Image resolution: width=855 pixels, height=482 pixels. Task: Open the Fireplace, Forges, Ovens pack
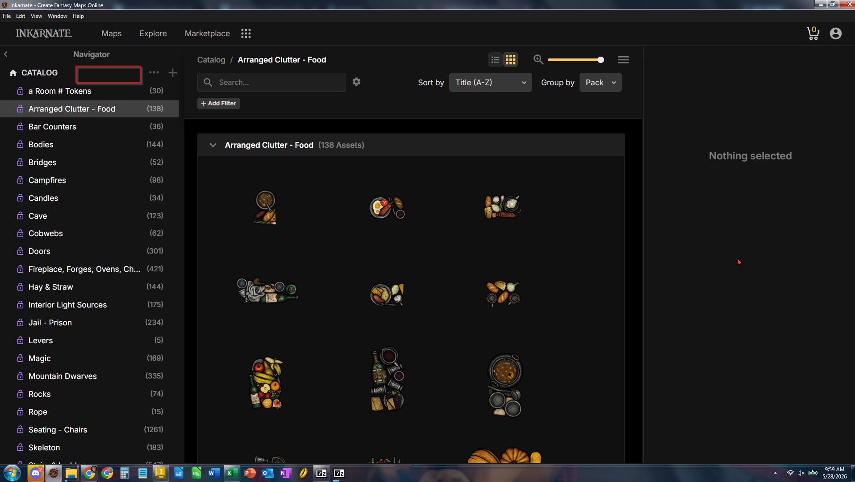pyautogui.click(x=89, y=269)
